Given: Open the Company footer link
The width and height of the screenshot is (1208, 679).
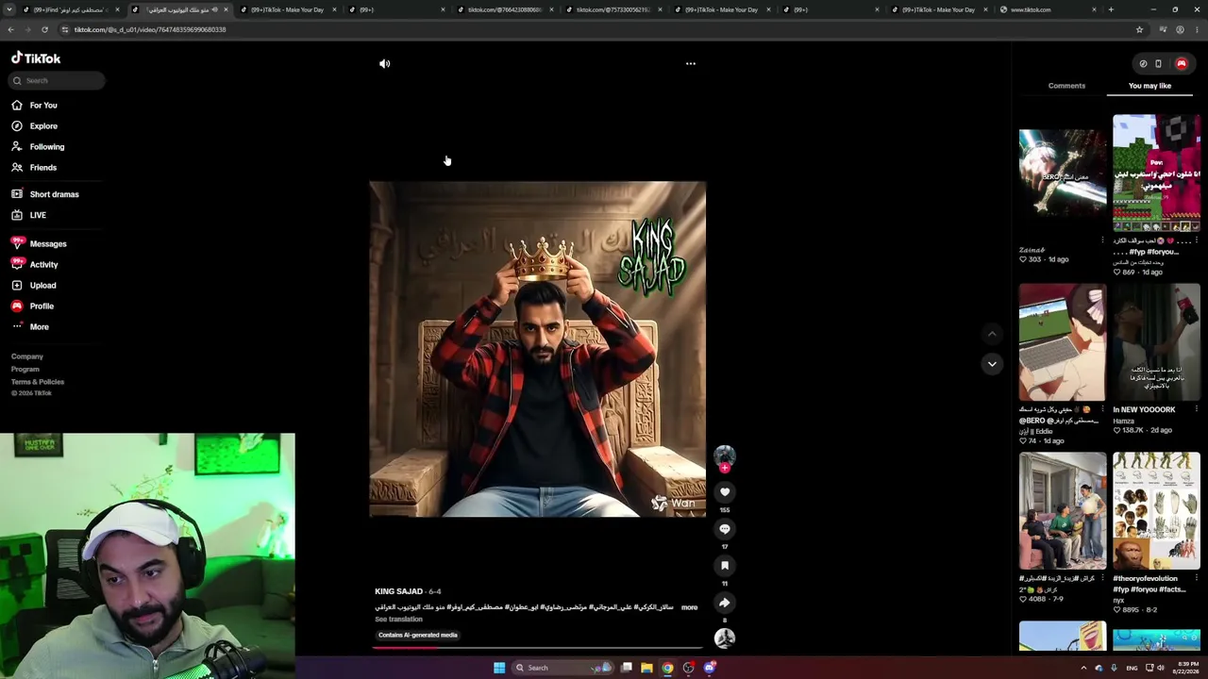Looking at the screenshot, I should pyautogui.click(x=27, y=356).
